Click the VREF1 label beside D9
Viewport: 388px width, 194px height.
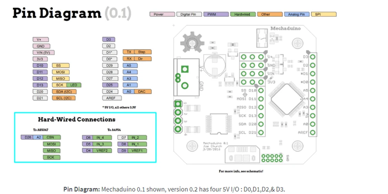click(137, 151)
